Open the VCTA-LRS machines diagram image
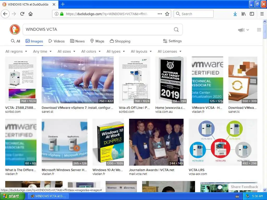The height and width of the screenshot is (200, 267). pyautogui.click(x=223, y=142)
